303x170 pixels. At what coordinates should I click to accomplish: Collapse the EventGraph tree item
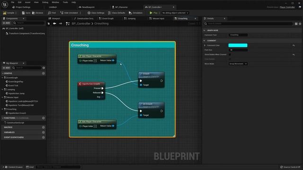[x=3, y=77]
